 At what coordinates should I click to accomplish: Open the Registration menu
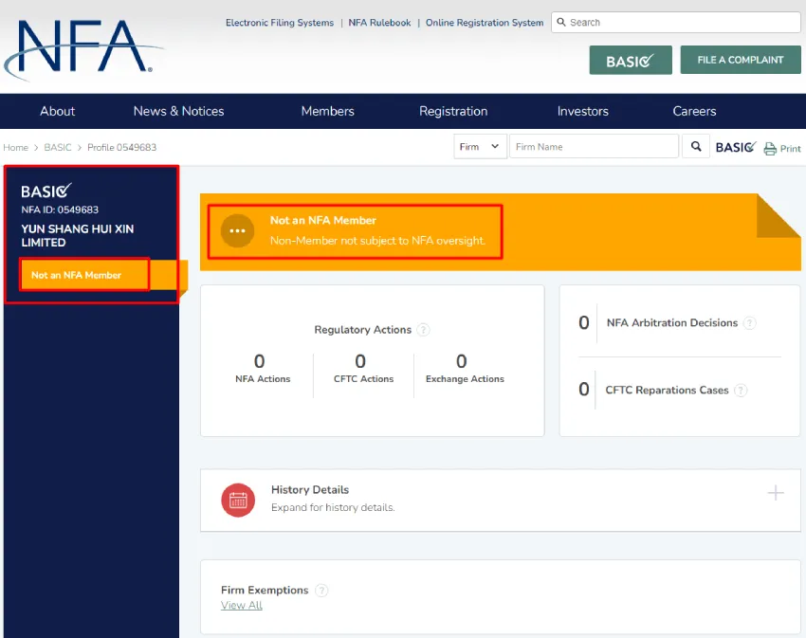pyautogui.click(x=453, y=111)
